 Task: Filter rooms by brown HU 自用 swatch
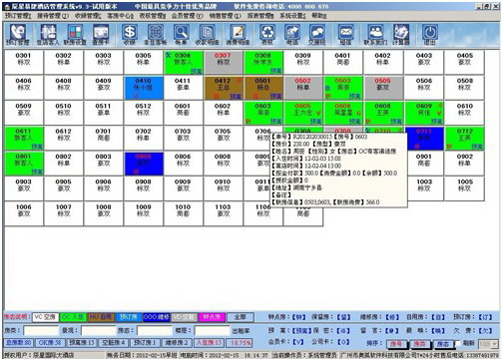tap(101, 317)
